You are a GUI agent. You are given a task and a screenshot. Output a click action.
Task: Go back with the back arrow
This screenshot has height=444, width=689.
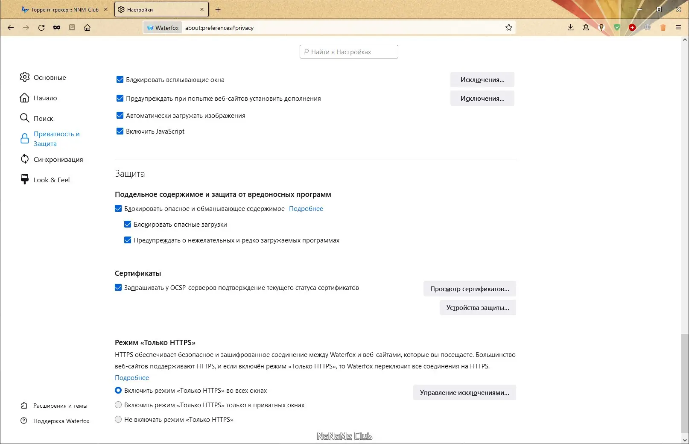click(11, 28)
